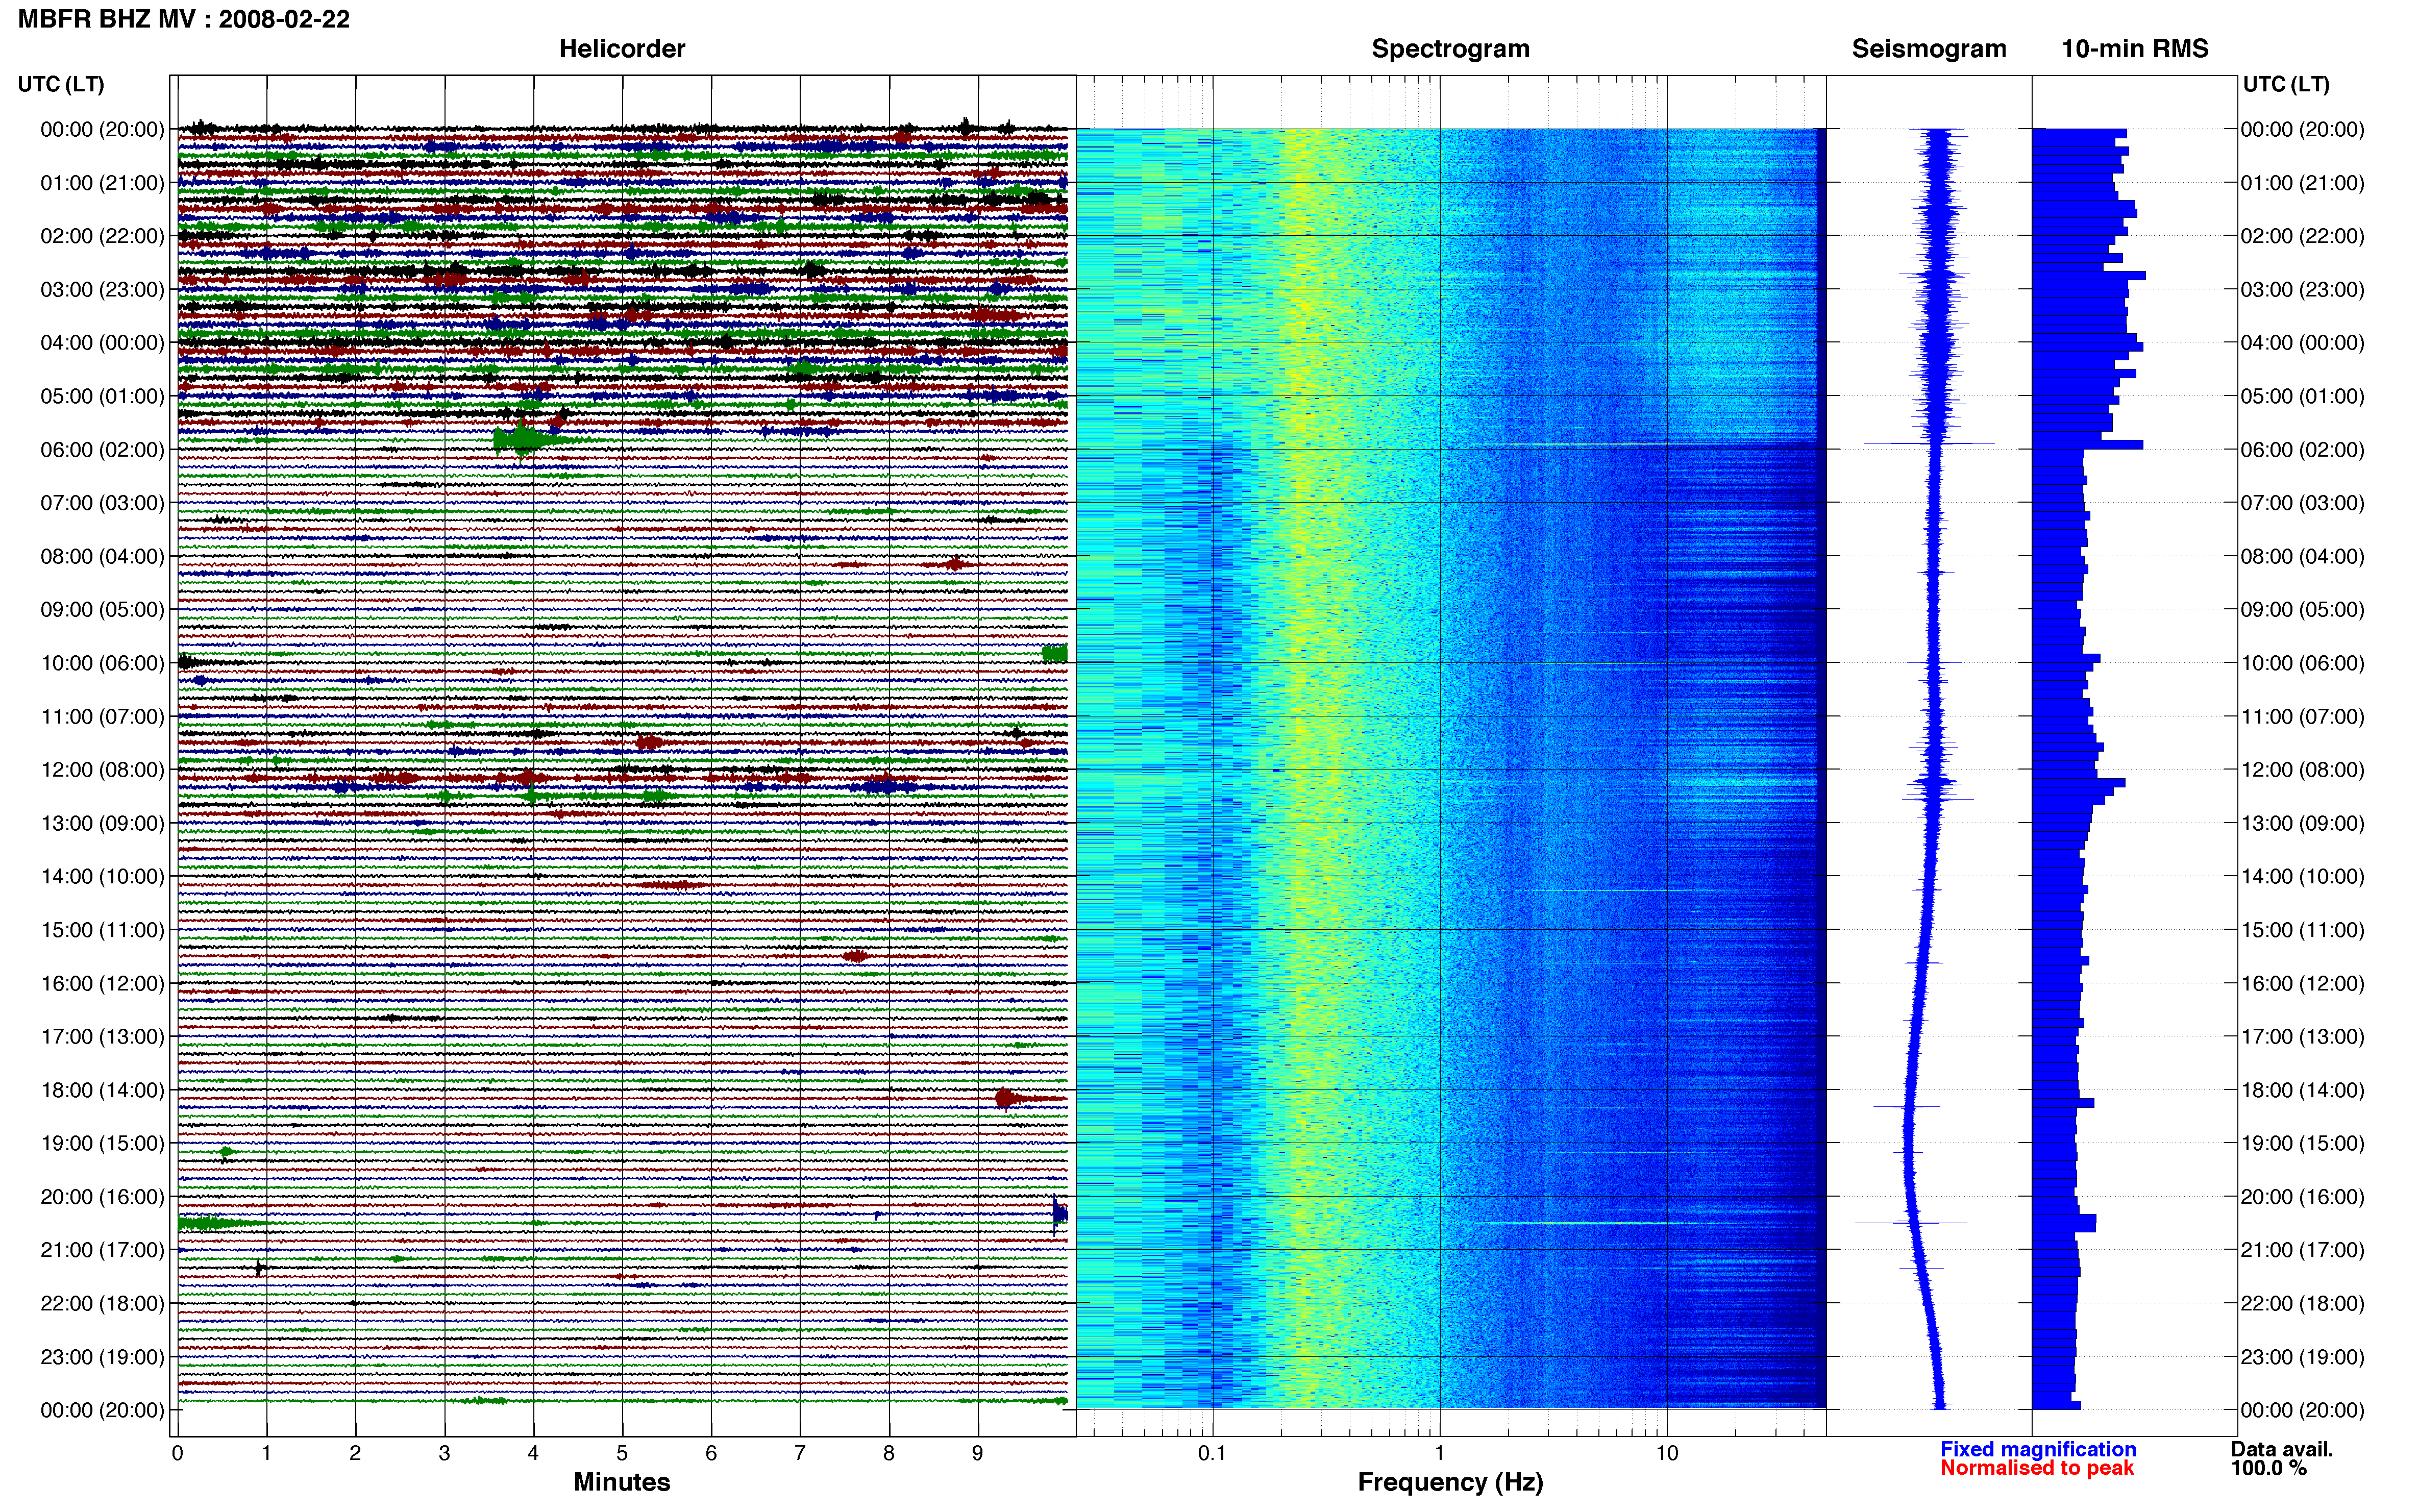
Task: Select the 'Spectrogram' panel heading
Action: tap(1450, 49)
